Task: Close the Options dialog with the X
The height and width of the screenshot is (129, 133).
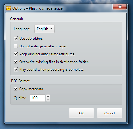Action: pyautogui.click(x=119, y=7)
